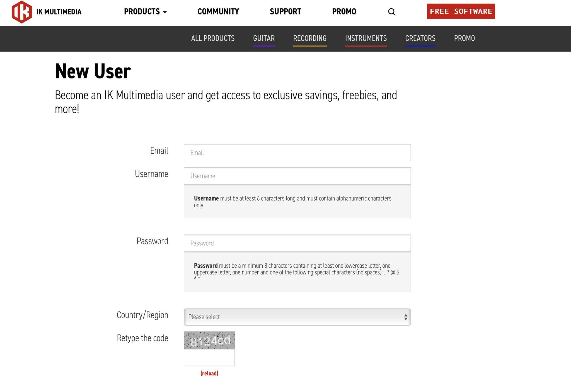
Task: Go to the Community menu item
Action: coord(218,12)
